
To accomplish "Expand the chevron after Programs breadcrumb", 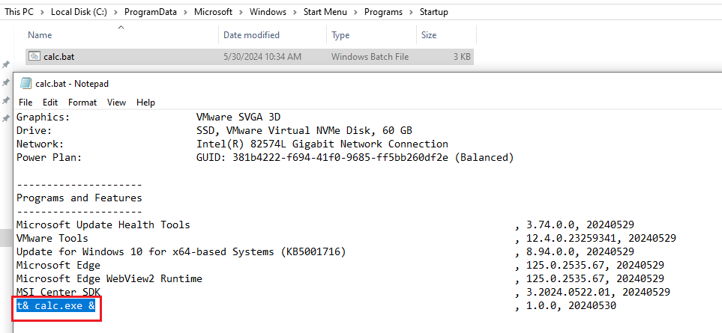I will click(411, 13).
